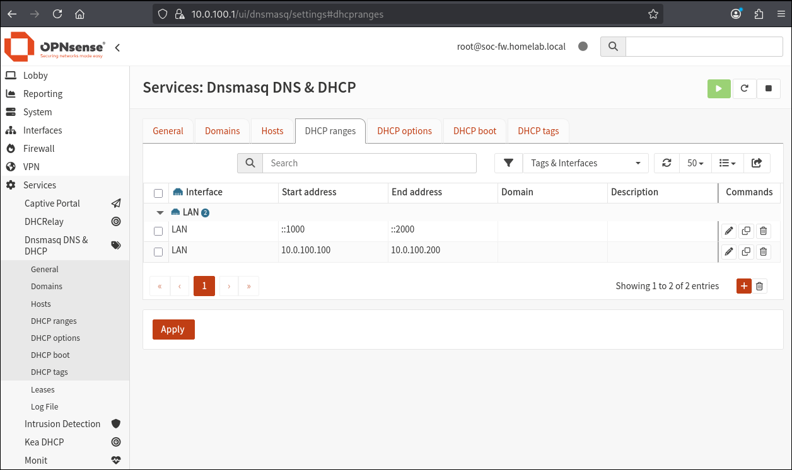Switch to the DHCP boot tab
792x470 pixels.
(x=475, y=131)
